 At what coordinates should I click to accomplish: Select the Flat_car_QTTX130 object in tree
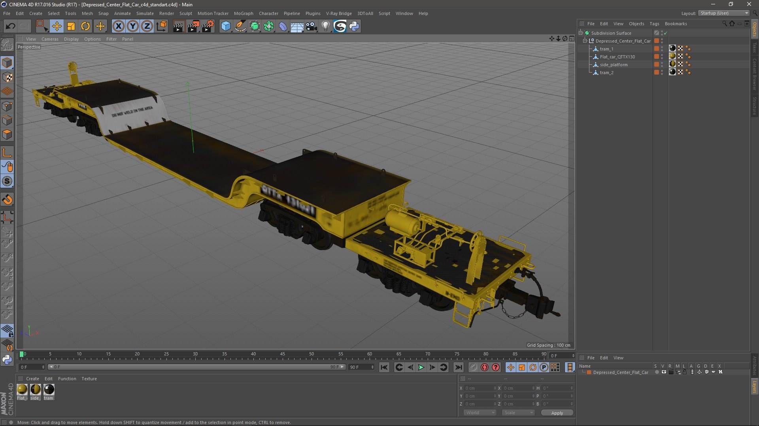coord(617,57)
